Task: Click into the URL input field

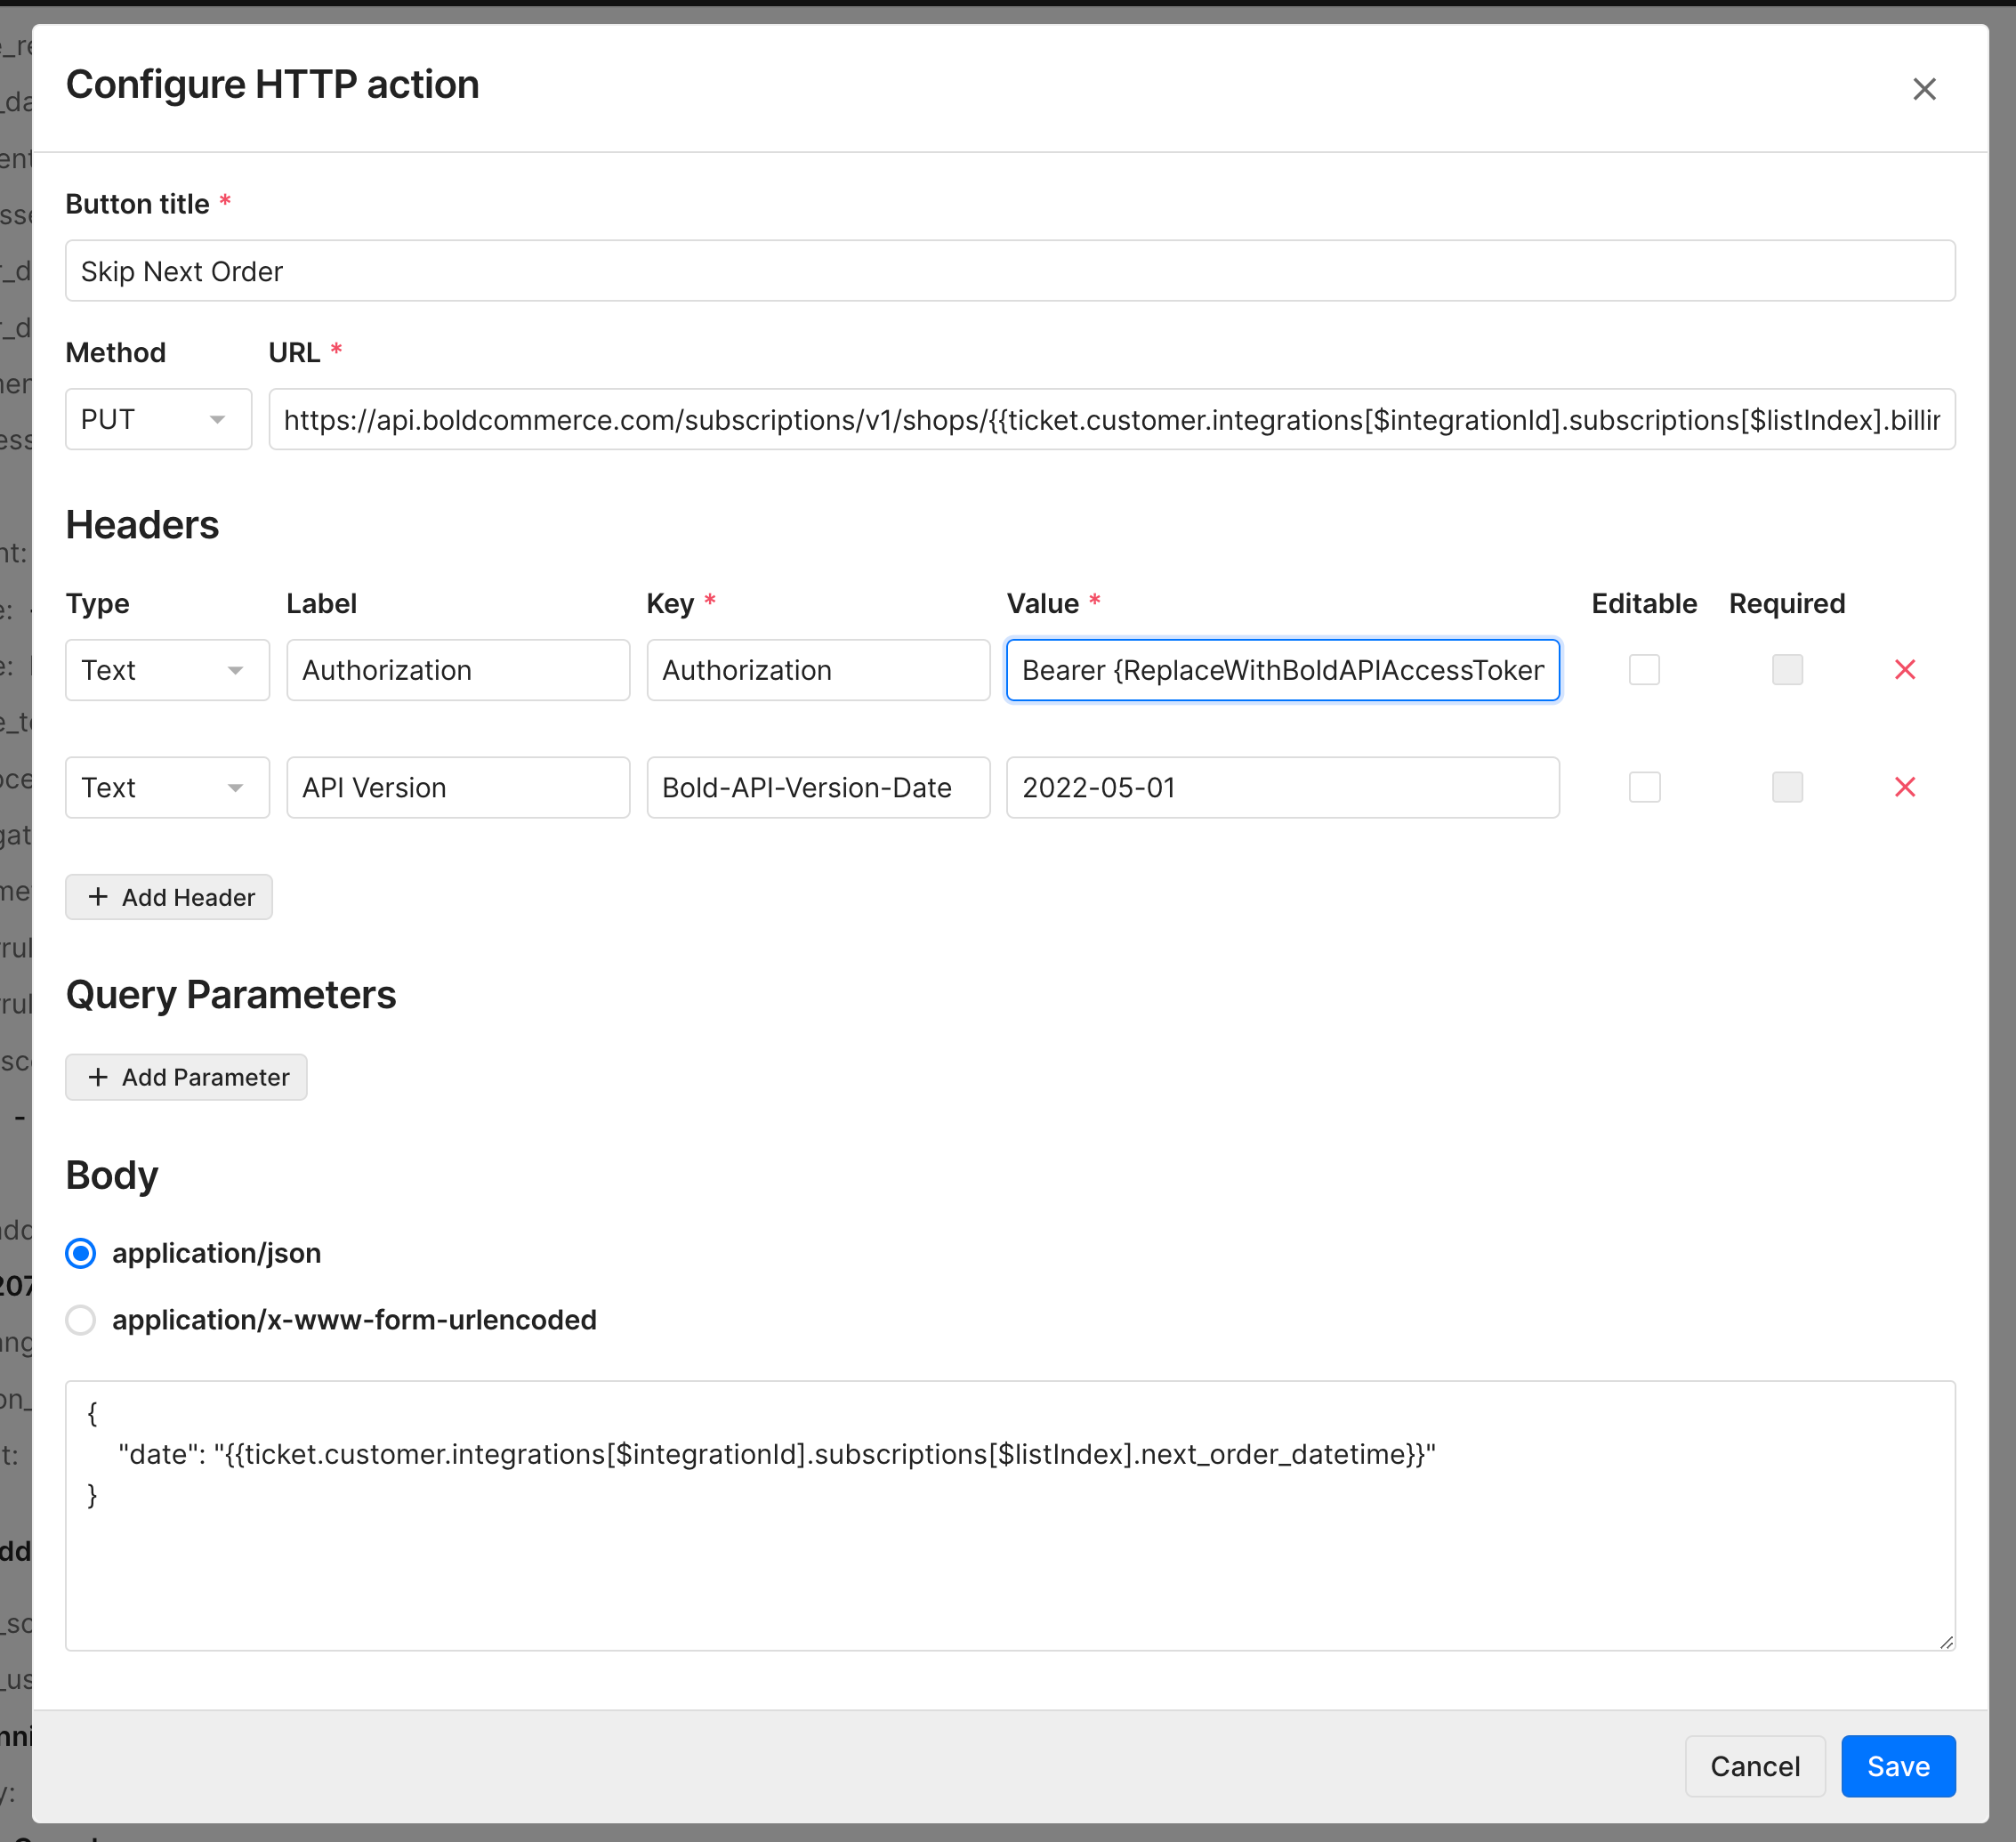Action: pos(1111,419)
